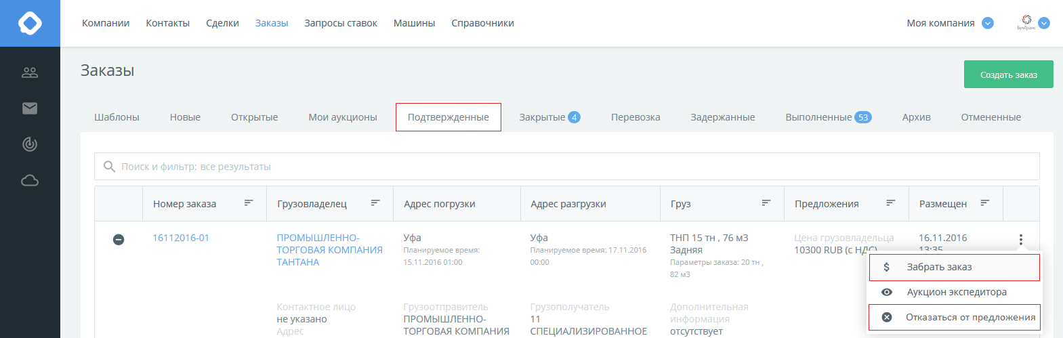Open the mail envelope sidebar icon
Image resolution: width=1063 pixels, height=338 pixels.
(x=30, y=108)
